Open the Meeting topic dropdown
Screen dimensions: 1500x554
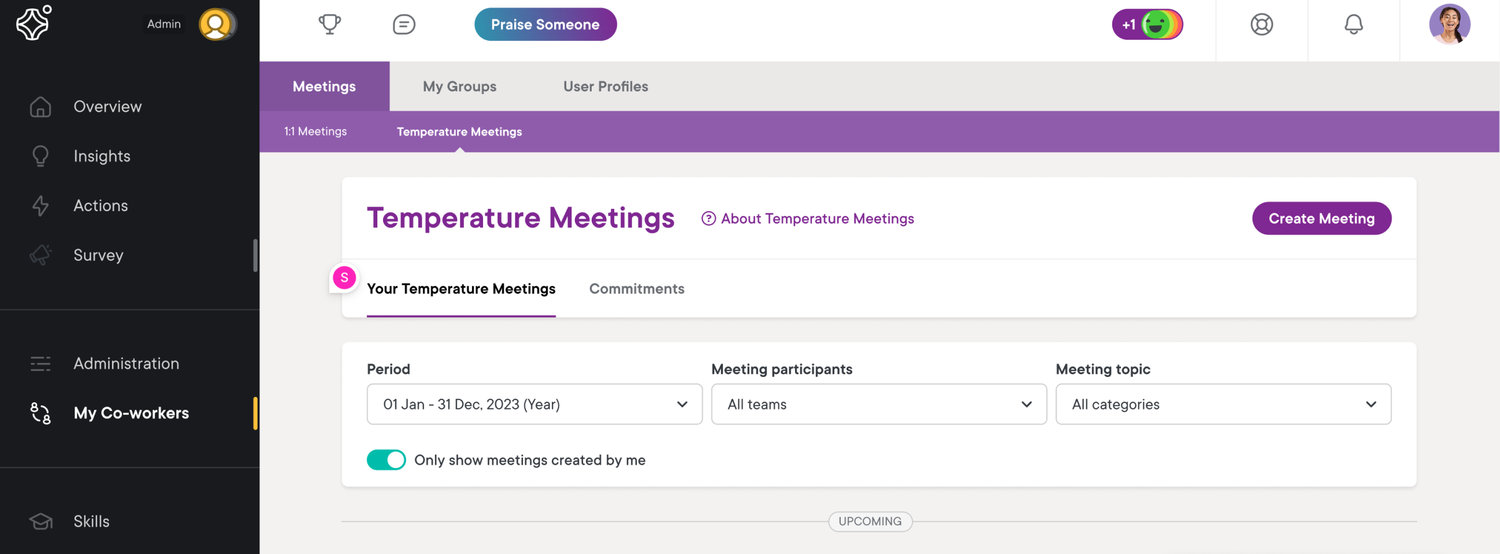point(1223,404)
